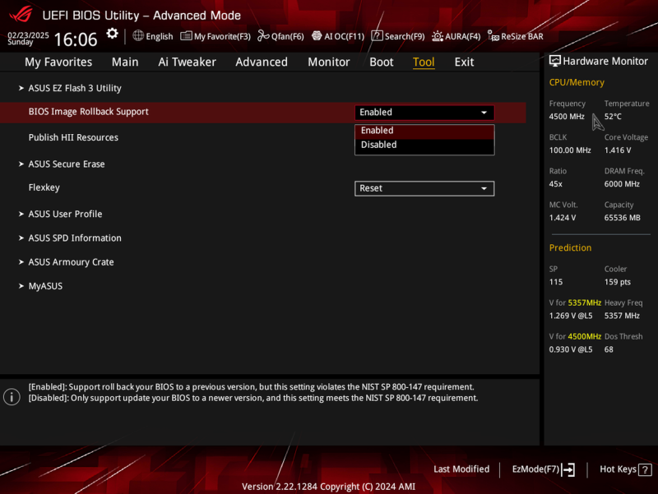Show Hot Keys help
658x494 pixels.
coord(626,469)
